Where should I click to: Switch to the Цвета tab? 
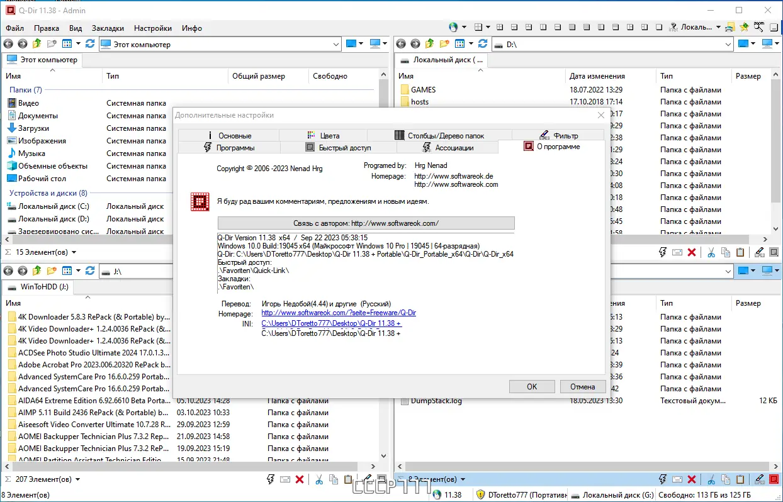point(323,135)
